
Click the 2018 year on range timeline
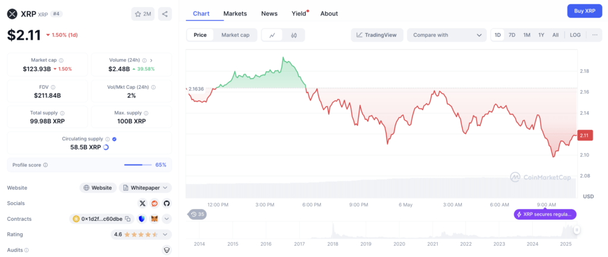pyautogui.click(x=332, y=244)
